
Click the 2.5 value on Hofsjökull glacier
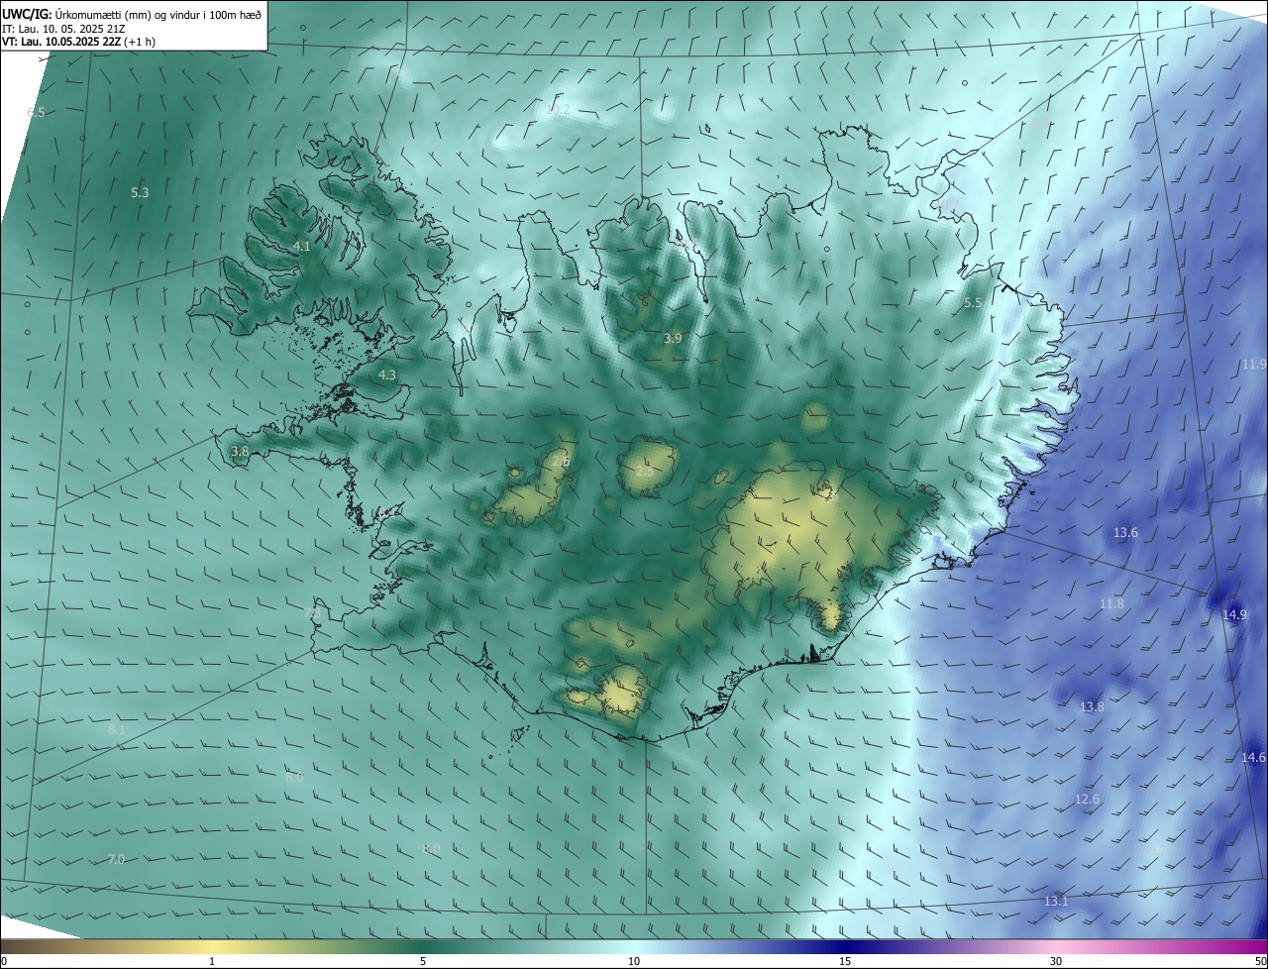pos(645,472)
